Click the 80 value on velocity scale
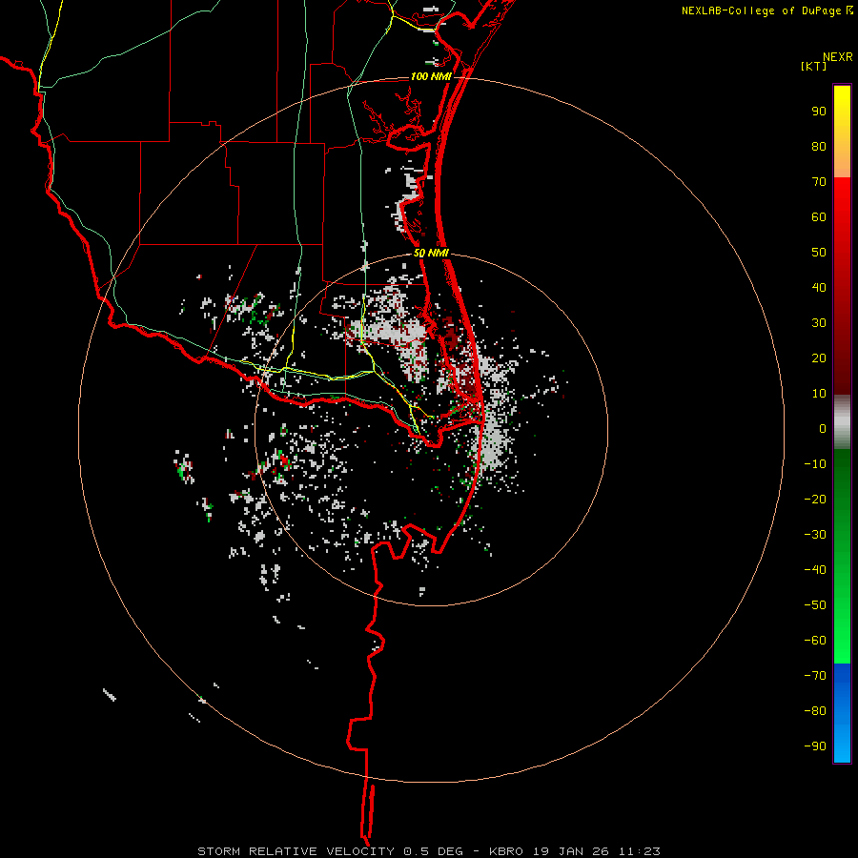 point(819,147)
